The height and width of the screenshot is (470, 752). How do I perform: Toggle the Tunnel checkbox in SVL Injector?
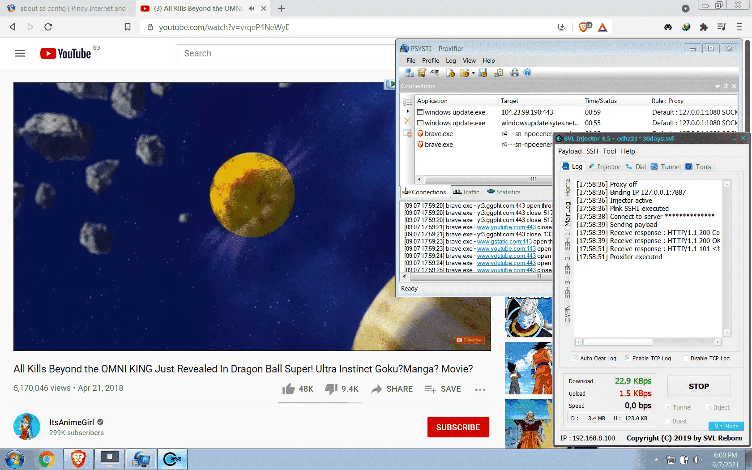(x=668, y=407)
